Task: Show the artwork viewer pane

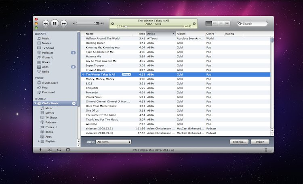Action: [68, 150]
